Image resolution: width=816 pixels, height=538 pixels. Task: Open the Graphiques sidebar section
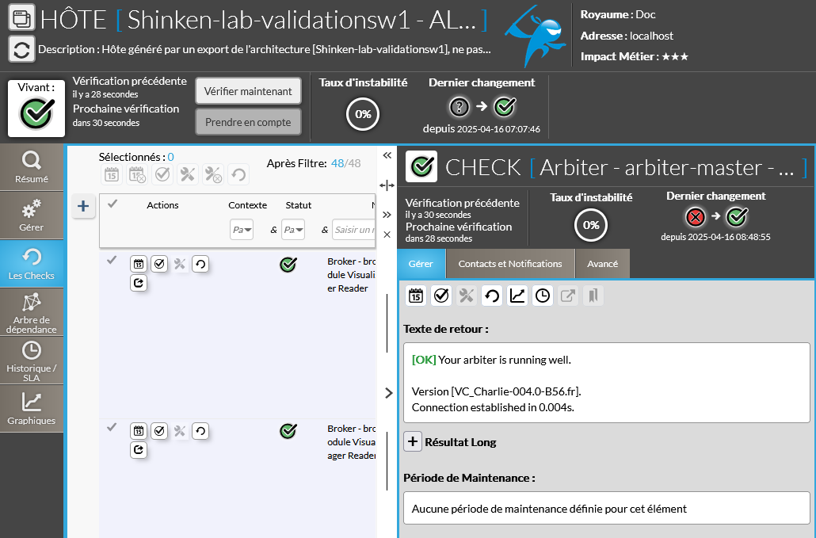[x=32, y=409]
